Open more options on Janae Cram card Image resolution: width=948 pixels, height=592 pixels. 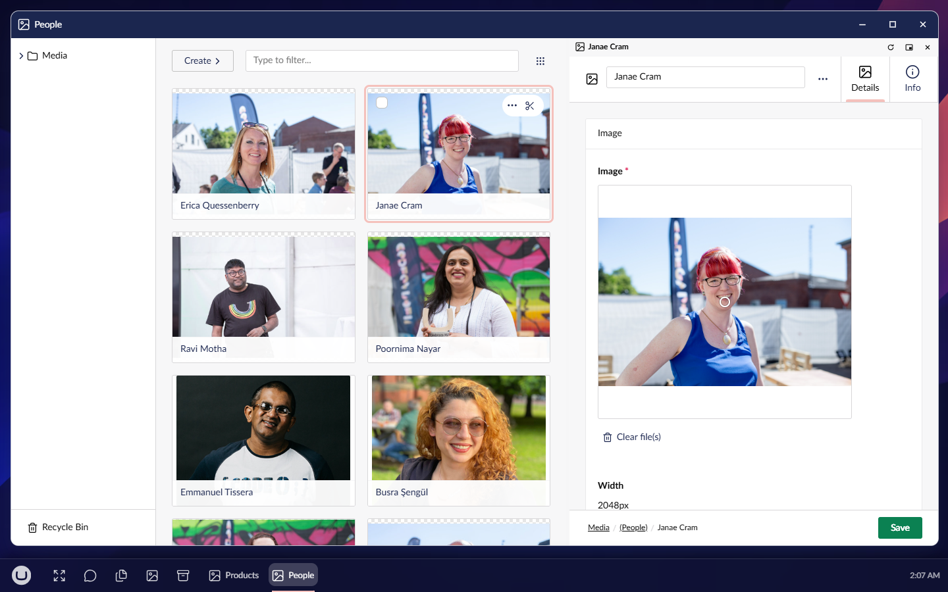click(512, 105)
